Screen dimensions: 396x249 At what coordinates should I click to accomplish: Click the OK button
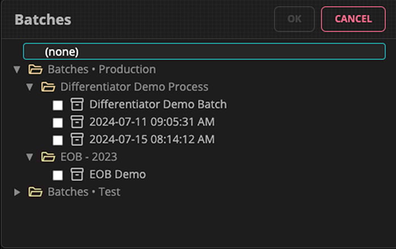pos(294,19)
